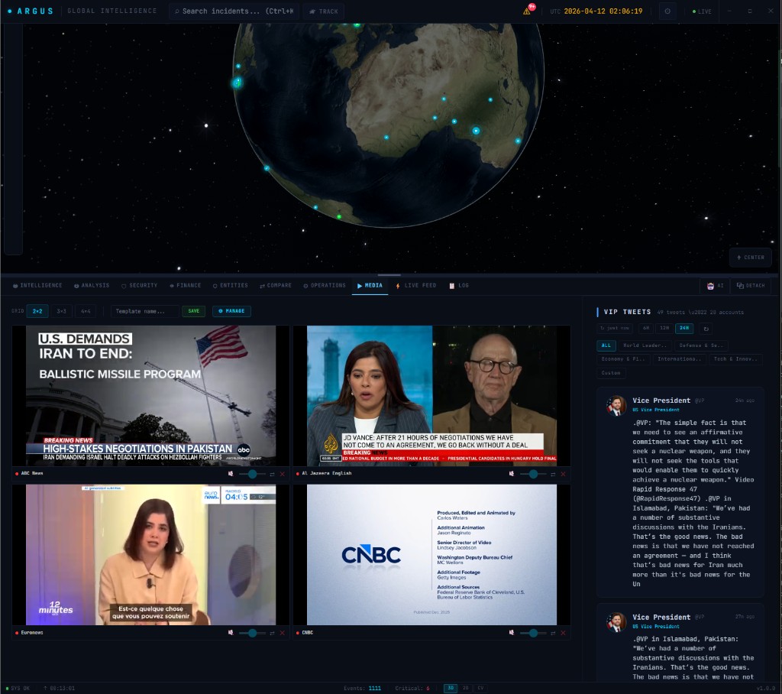Switch globe to 3D view mode
This screenshot has width=782, height=694.
[451, 688]
